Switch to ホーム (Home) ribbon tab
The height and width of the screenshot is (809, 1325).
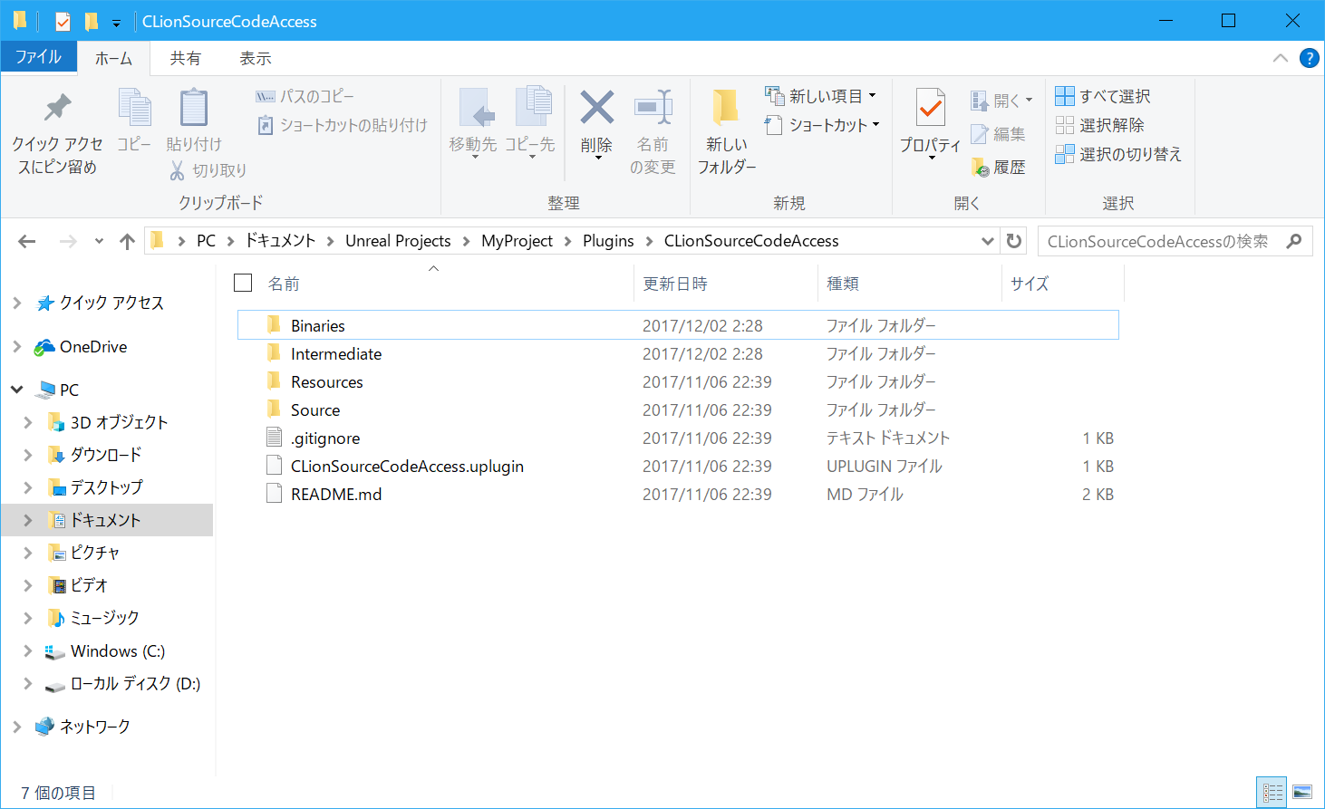(113, 58)
